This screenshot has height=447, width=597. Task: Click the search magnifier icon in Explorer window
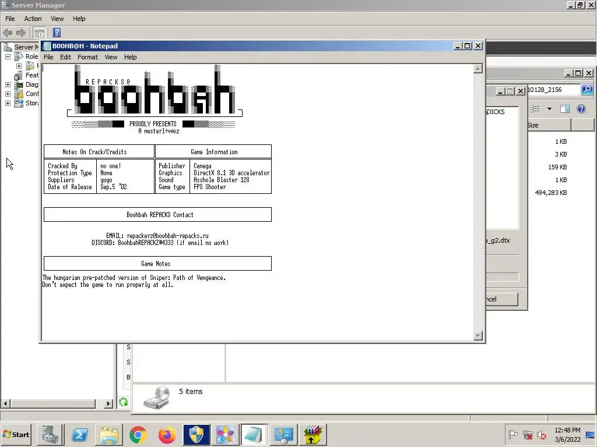587,90
